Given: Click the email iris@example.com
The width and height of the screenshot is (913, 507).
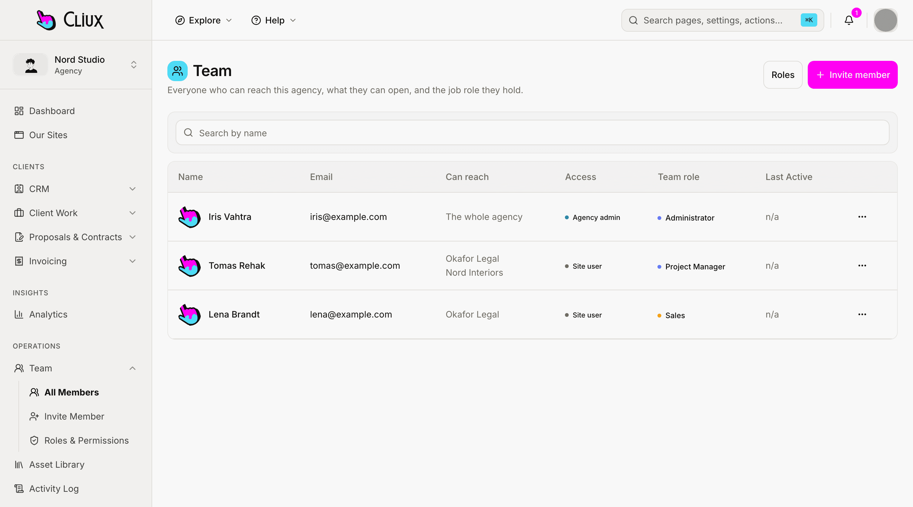Looking at the screenshot, I should (348, 217).
